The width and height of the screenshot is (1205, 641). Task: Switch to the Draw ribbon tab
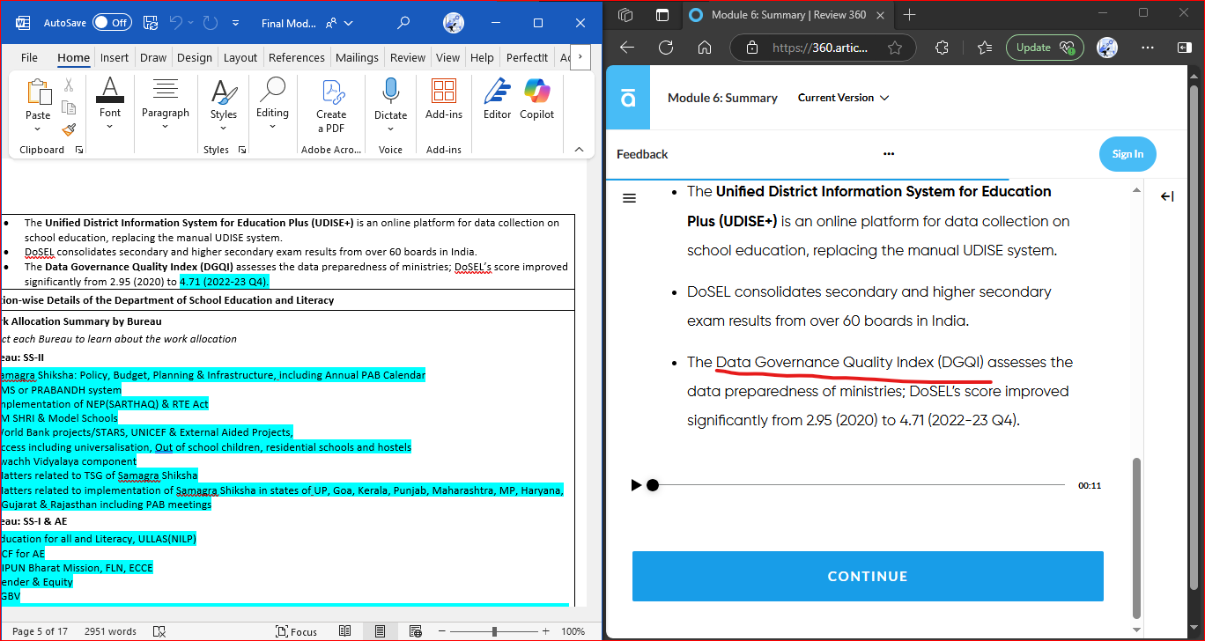(x=153, y=57)
